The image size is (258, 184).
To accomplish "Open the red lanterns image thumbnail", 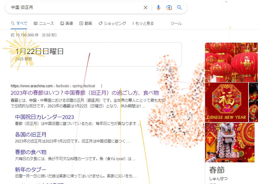I will pyautogui.click(x=231, y=62).
